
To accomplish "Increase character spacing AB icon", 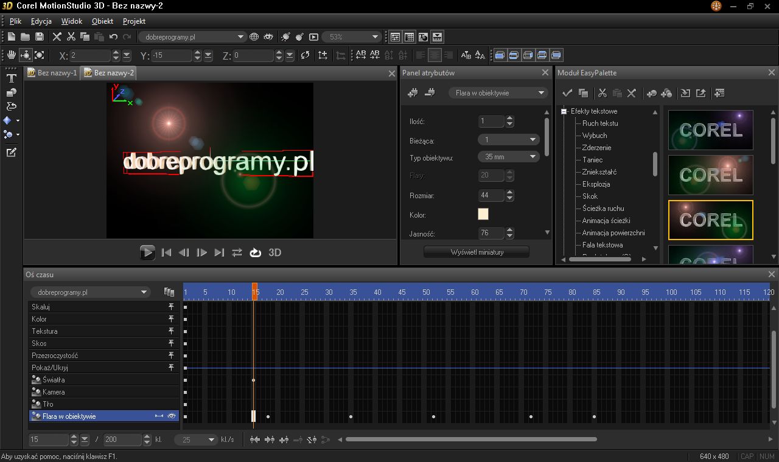I will [361, 55].
